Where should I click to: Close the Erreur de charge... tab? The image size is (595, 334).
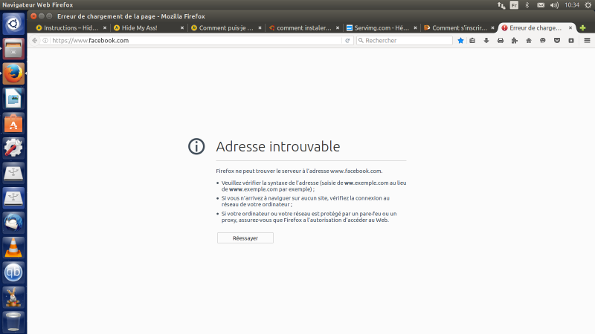tap(570, 28)
